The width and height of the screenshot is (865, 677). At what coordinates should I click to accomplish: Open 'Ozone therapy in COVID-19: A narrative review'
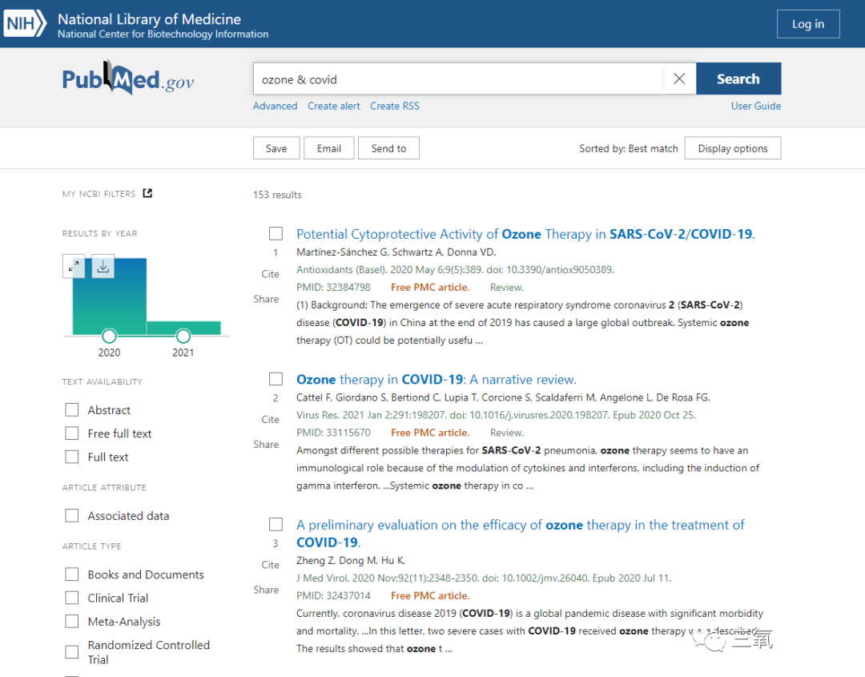point(437,380)
